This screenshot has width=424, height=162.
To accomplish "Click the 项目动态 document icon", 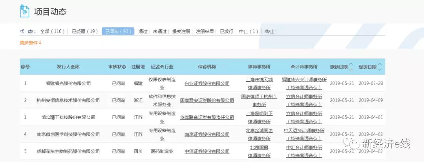I will (25, 11).
